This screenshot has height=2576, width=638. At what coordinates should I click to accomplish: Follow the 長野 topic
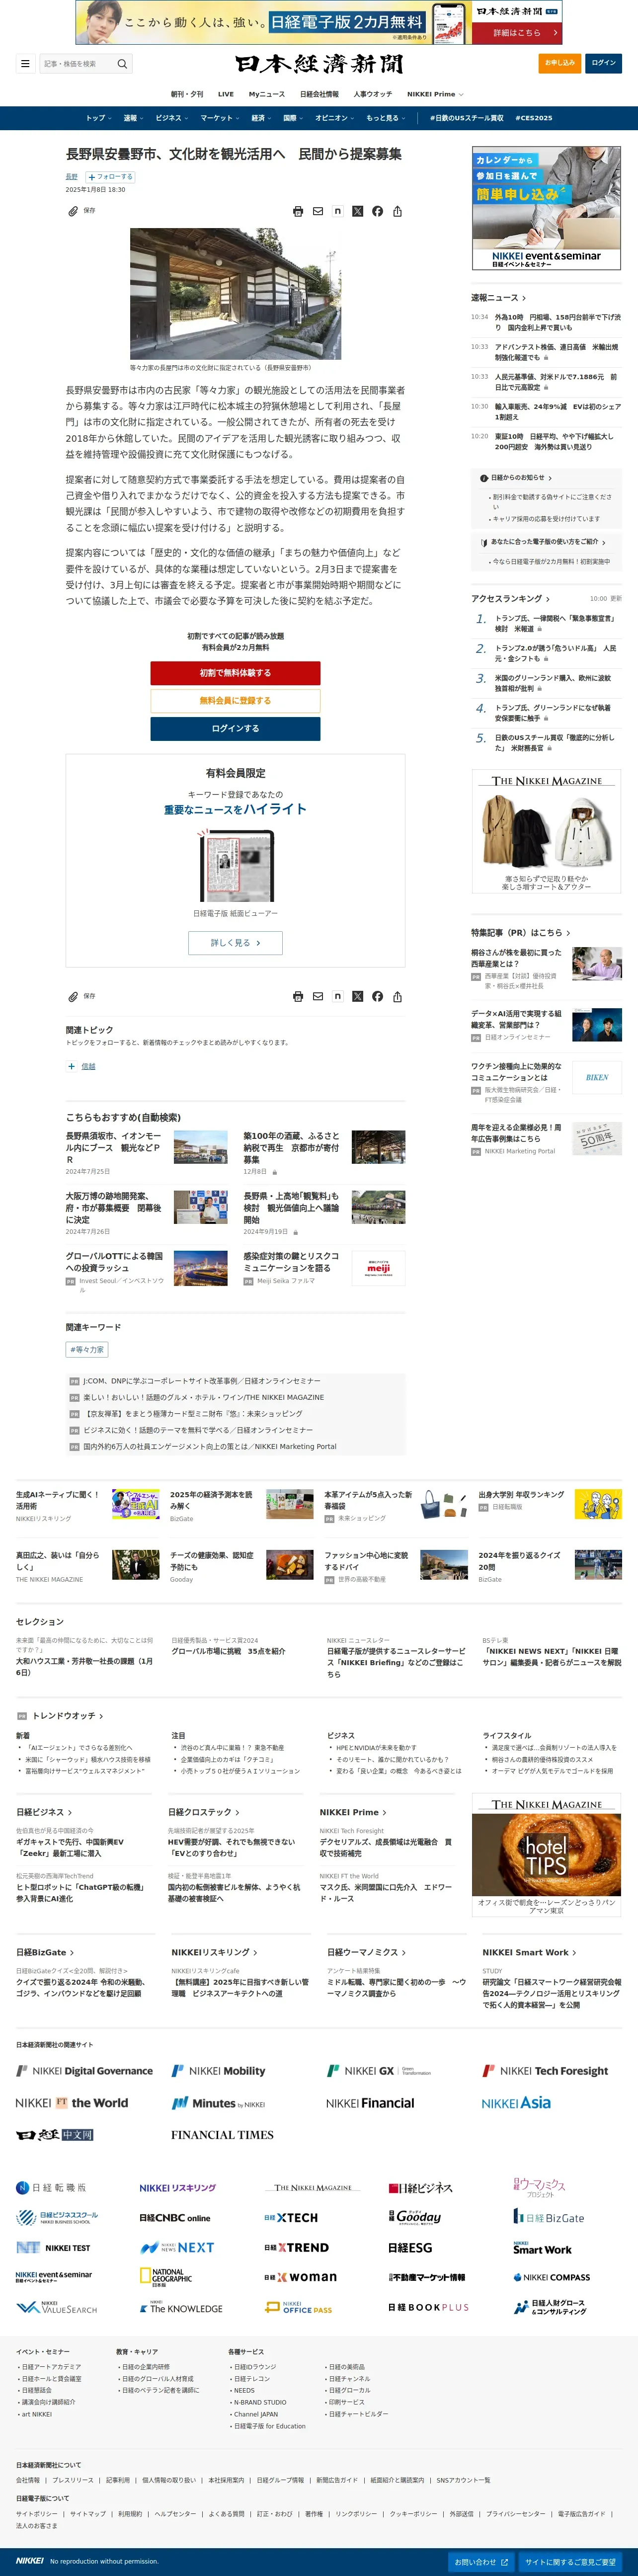pyautogui.click(x=110, y=177)
